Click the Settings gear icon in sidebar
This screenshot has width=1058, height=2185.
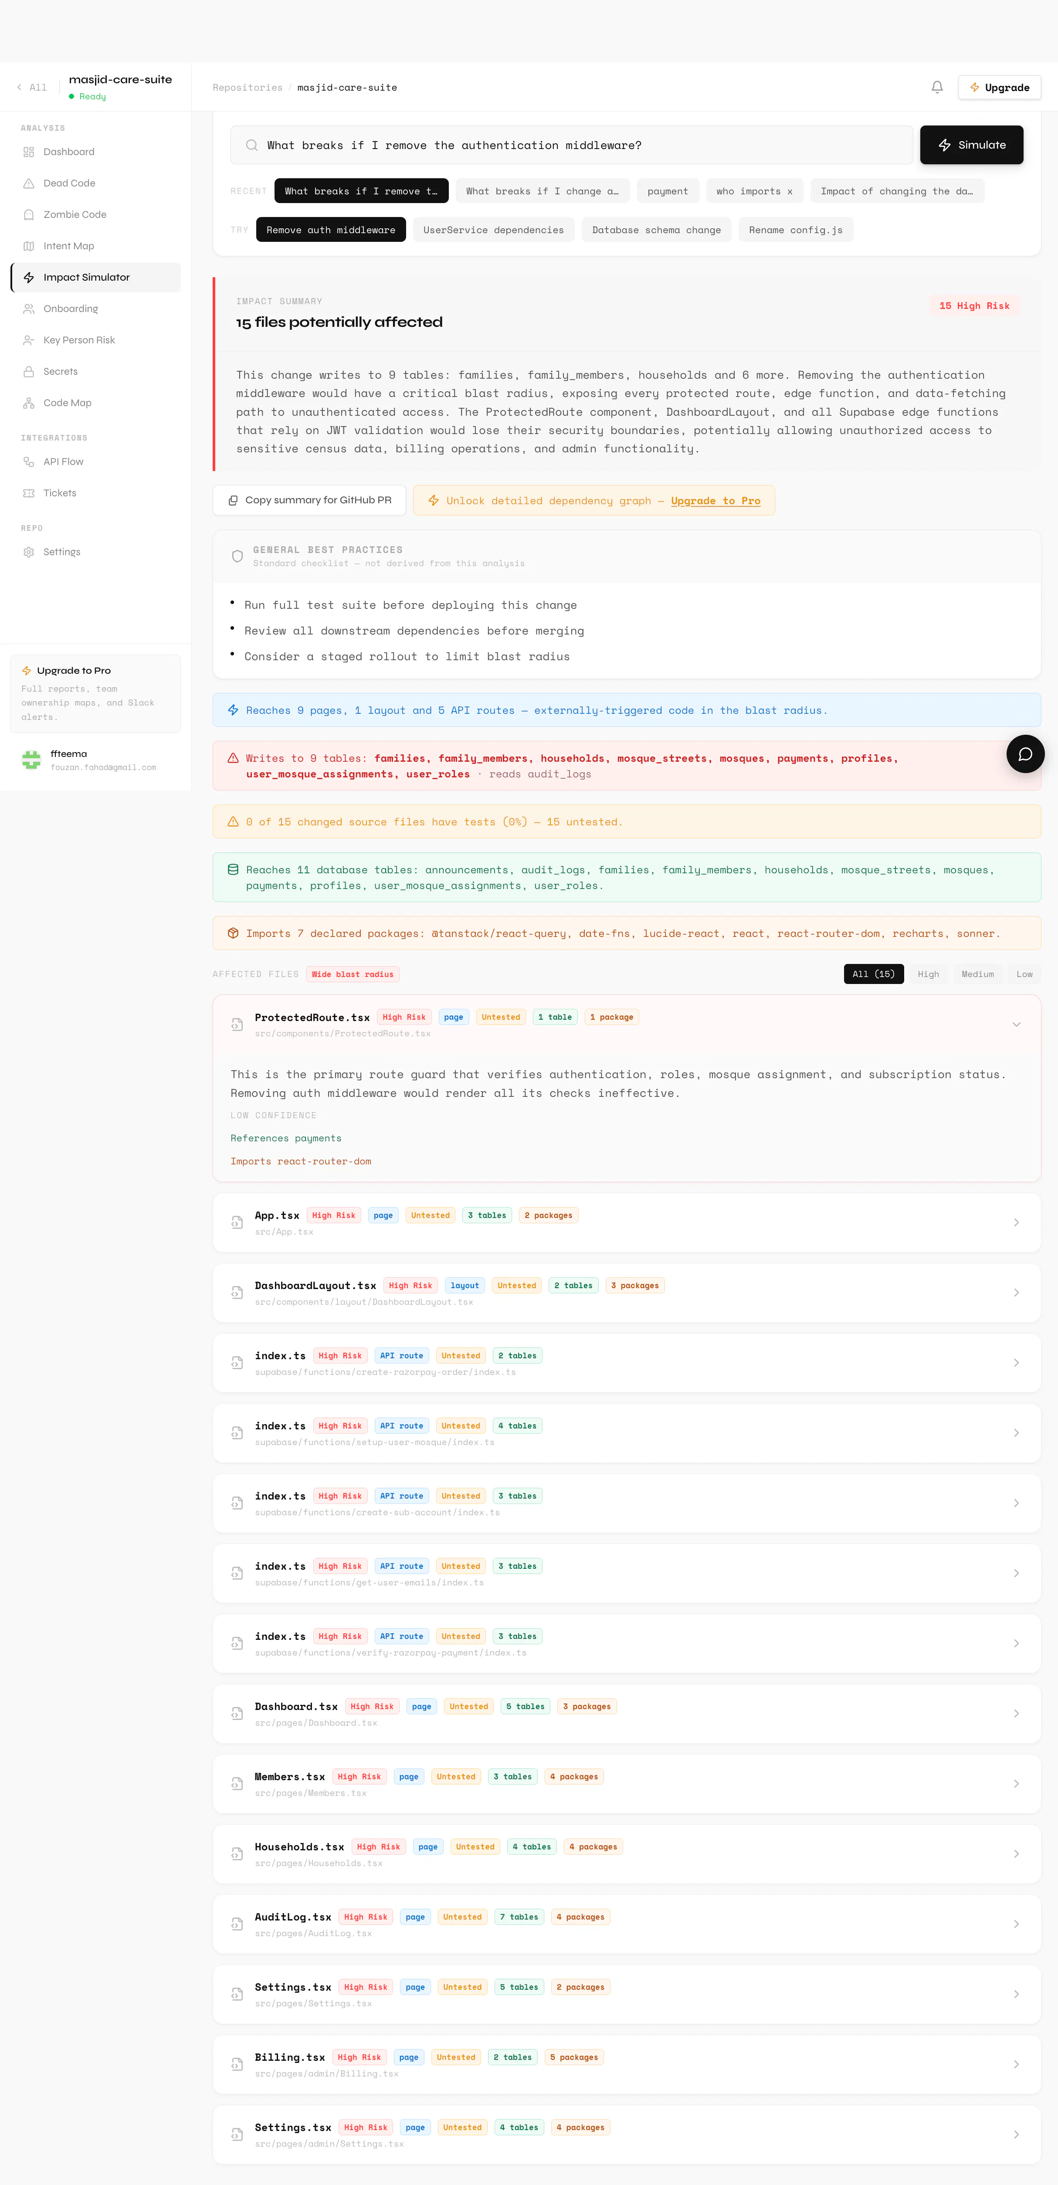pyautogui.click(x=29, y=552)
